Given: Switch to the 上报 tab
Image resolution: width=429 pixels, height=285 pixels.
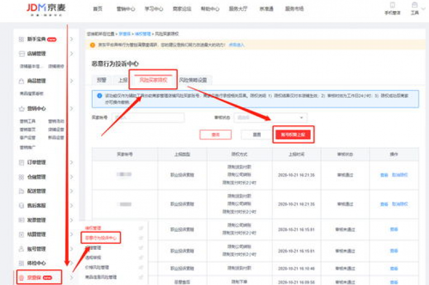Looking at the screenshot, I should coord(123,80).
